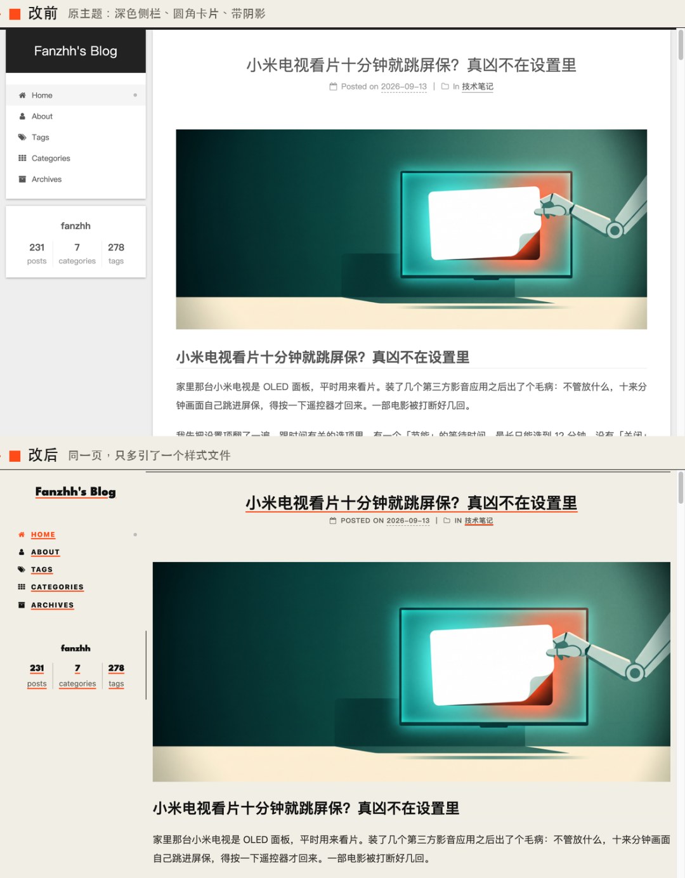Select underlined HOME link in bottom sidebar
Image resolution: width=685 pixels, height=878 pixels.
43,535
